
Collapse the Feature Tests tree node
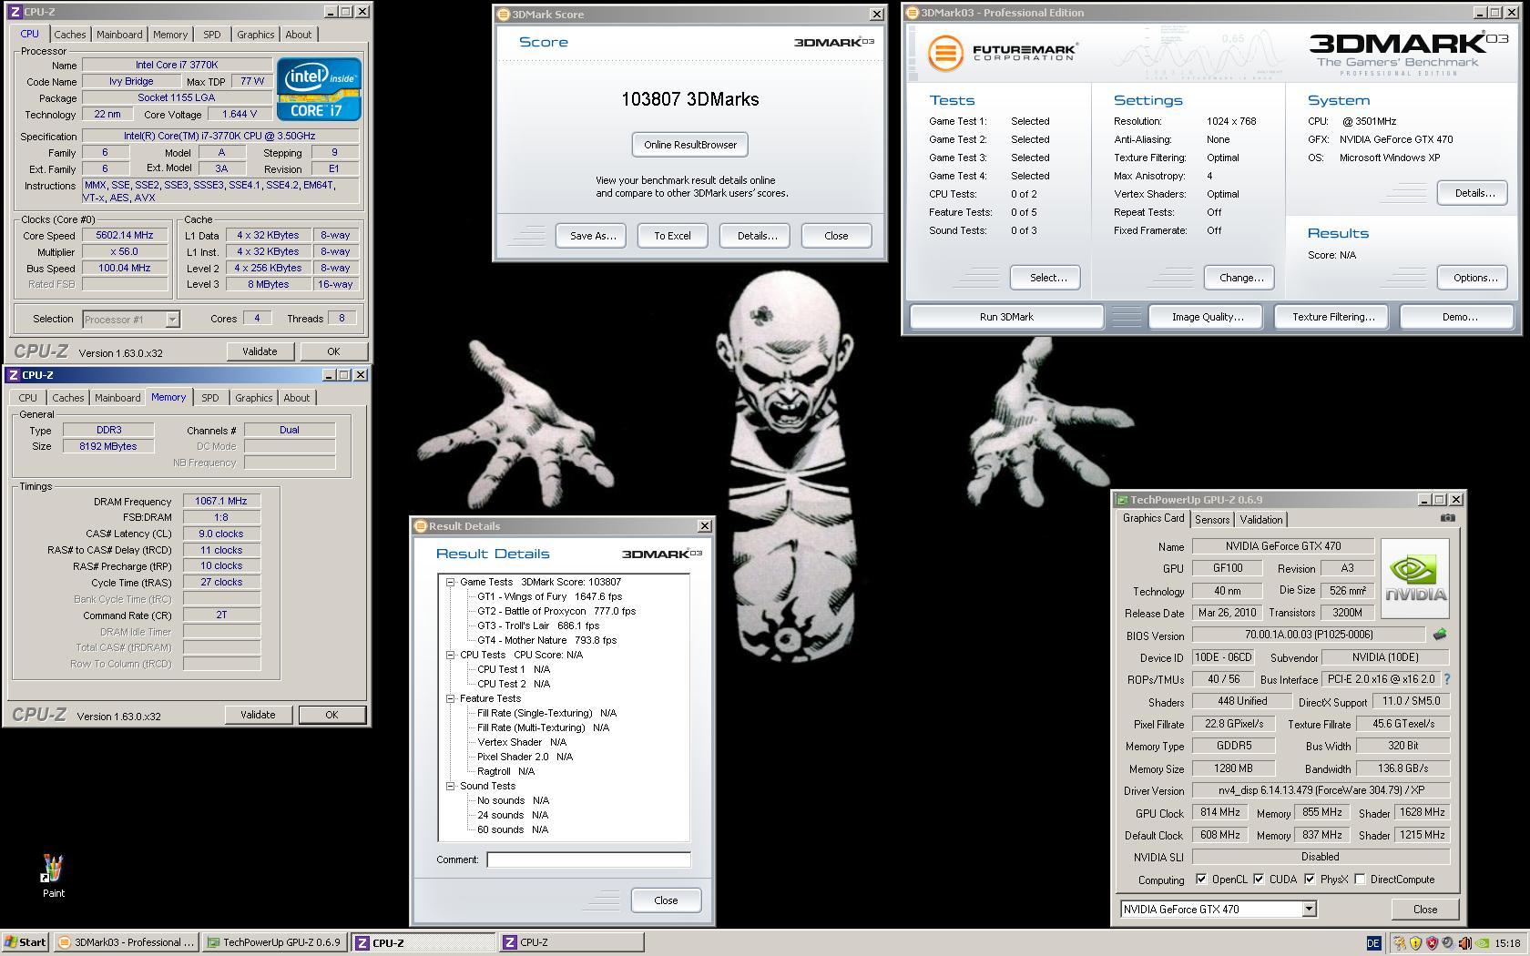pyautogui.click(x=450, y=698)
